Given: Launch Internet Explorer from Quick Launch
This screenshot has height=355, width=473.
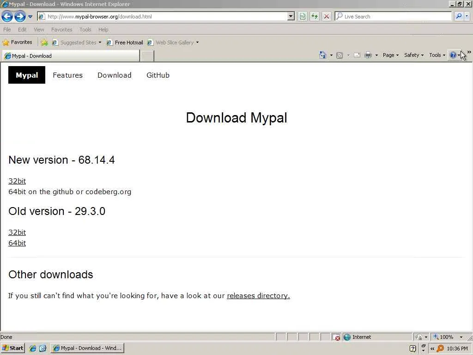Looking at the screenshot, I should click(33, 349).
